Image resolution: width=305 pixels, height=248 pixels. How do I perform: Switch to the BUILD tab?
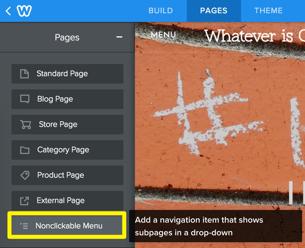(161, 11)
